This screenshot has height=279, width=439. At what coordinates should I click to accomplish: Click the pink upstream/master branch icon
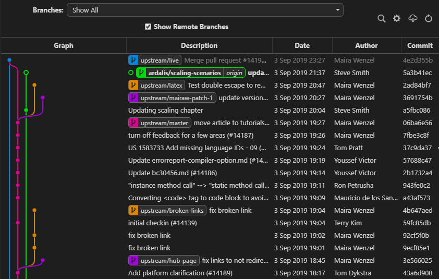(x=133, y=123)
